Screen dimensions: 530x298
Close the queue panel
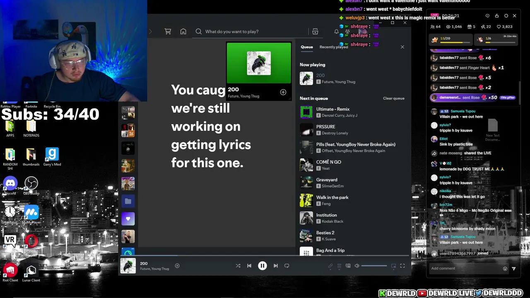pos(402,47)
